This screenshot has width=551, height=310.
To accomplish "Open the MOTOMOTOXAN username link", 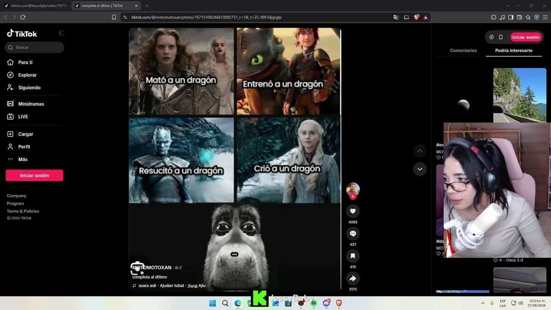I will point(152,268).
